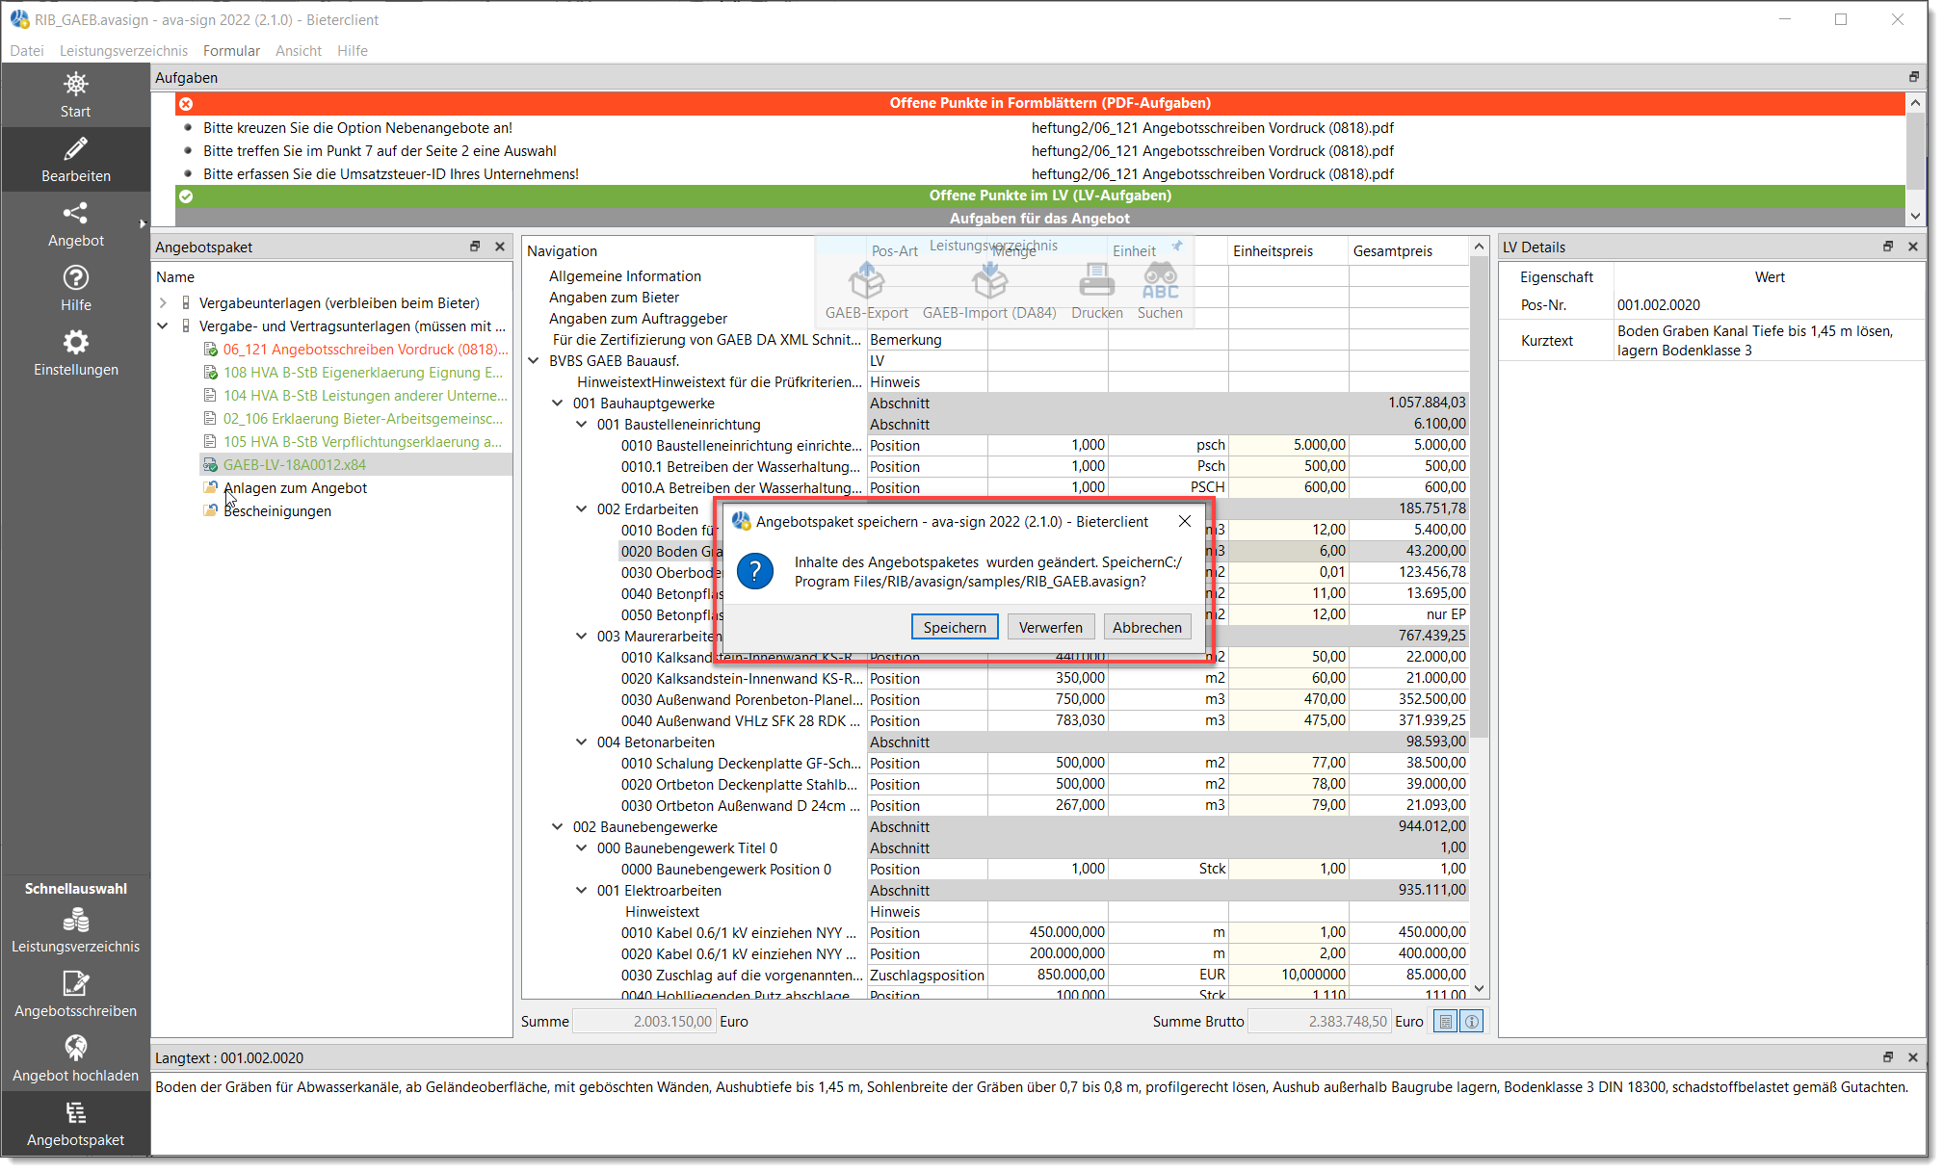Click Abbrechen in the dialog
The image size is (1943, 1172).
click(1147, 627)
